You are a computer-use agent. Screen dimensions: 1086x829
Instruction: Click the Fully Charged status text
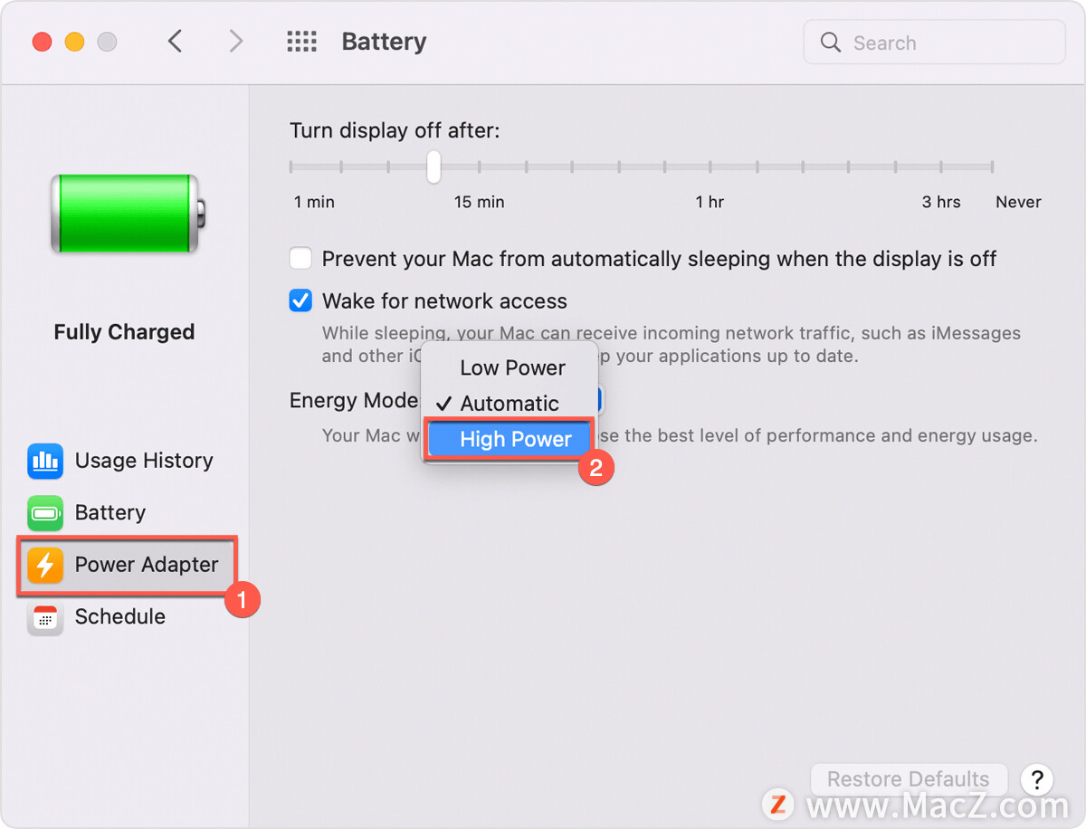click(124, 332)
